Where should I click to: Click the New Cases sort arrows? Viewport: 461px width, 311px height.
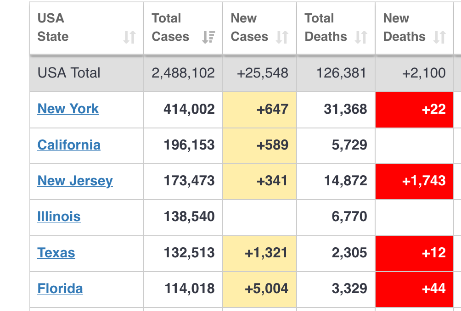point(282,37)
